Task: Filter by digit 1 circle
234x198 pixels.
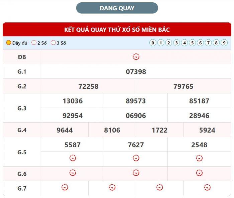Action: coord(161,43)
